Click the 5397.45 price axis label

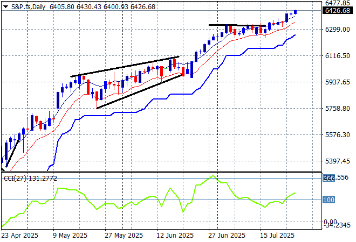pyautogui.click(x=338, y=161)
